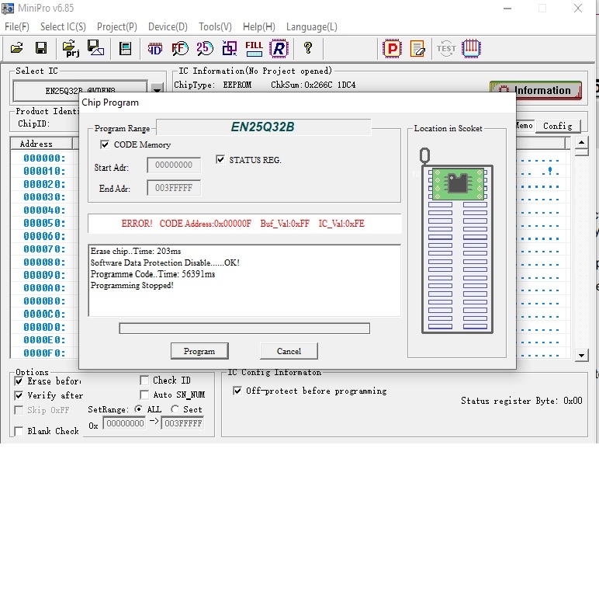This screenshot has height=591, width=599.
Task: Open the Device(D) menu
Action: (168, 26)
